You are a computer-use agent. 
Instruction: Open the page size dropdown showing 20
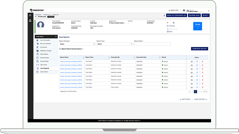coord(205,92)
